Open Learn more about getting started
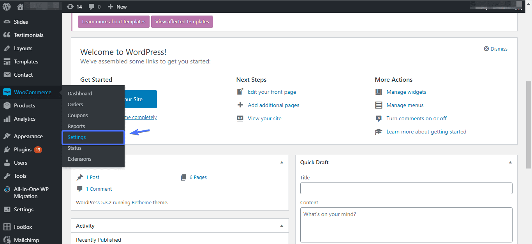The image size is (532, 244). [x=426, y=132]
